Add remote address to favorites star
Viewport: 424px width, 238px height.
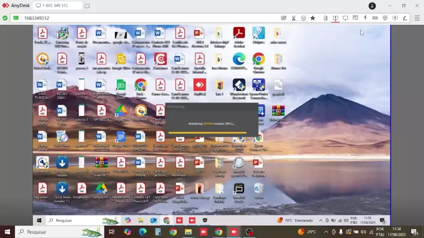point(312,18)
